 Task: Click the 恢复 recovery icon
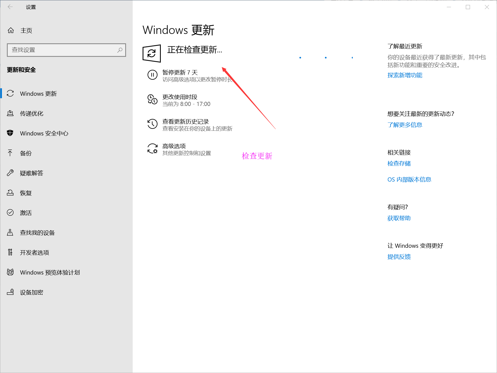point(10,193)
